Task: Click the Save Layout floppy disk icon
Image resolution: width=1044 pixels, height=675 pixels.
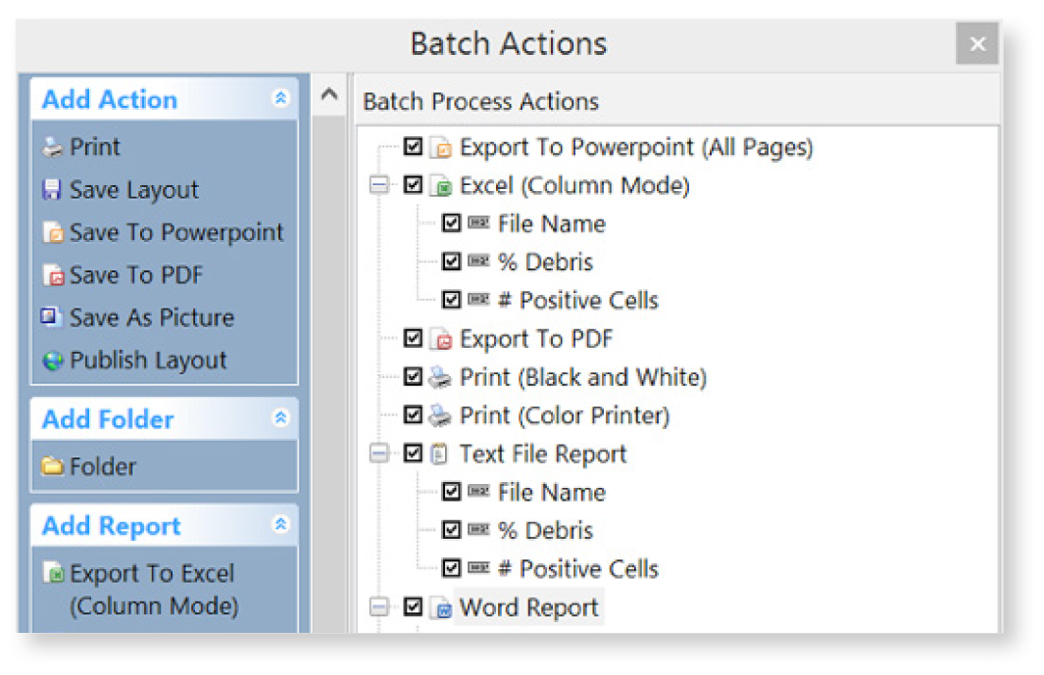Action: pyautogui.click(x=53, y=190)
